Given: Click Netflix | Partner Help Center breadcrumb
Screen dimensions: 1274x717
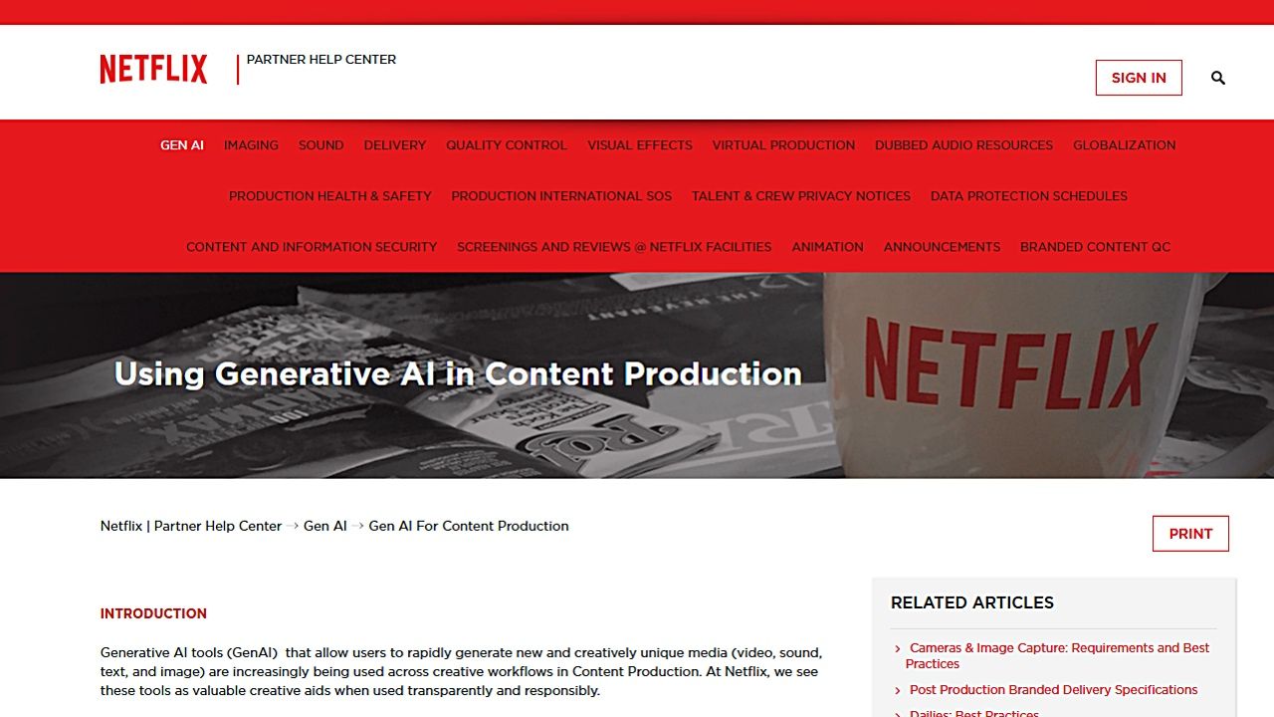Looking at the screenshot, I should [191, 526].
